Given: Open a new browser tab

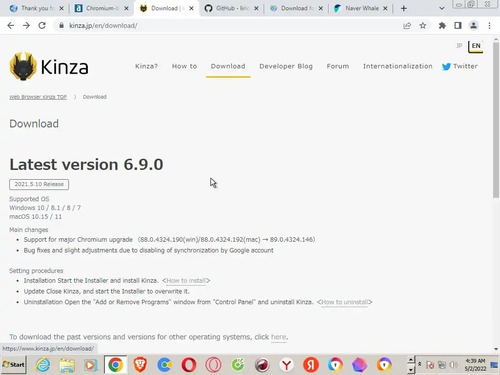Looking at the screenshot, I should pos(404,8).
